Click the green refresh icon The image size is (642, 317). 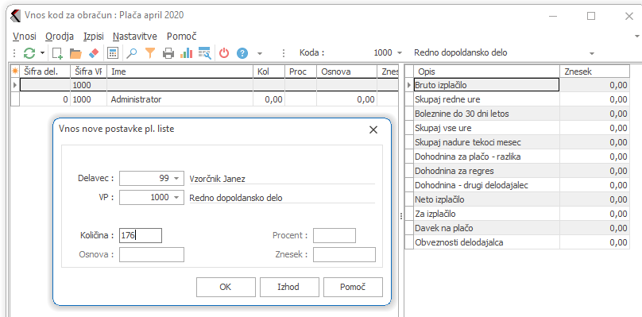tap(29, 52)
